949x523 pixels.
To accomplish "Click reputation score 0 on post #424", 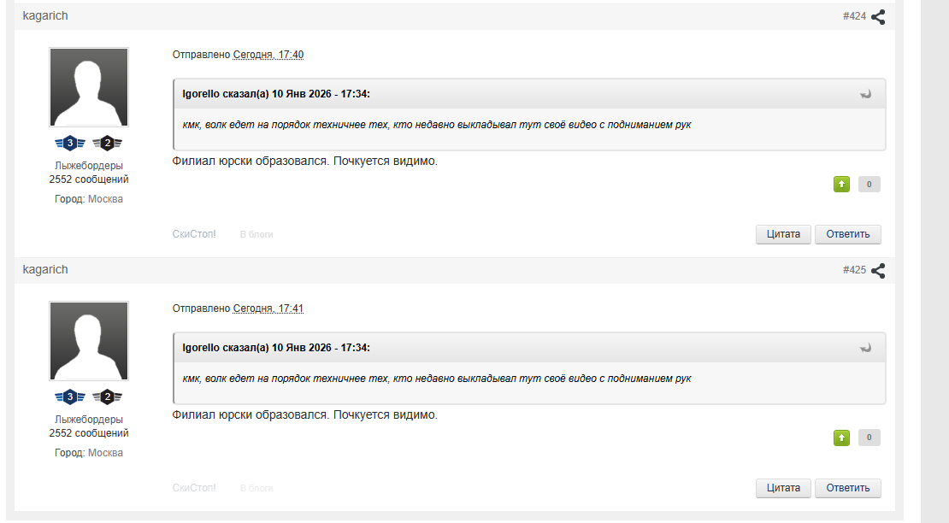I will pyautogui.click(x=869, y=184).
